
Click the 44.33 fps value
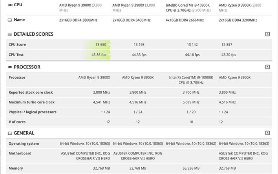(139, 55)
